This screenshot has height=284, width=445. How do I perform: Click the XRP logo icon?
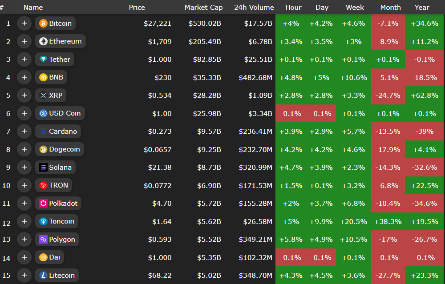43,96
